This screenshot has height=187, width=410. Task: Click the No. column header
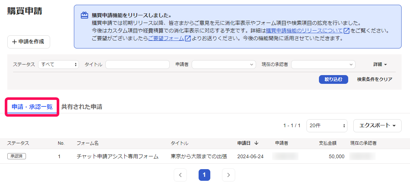(61, 143)
